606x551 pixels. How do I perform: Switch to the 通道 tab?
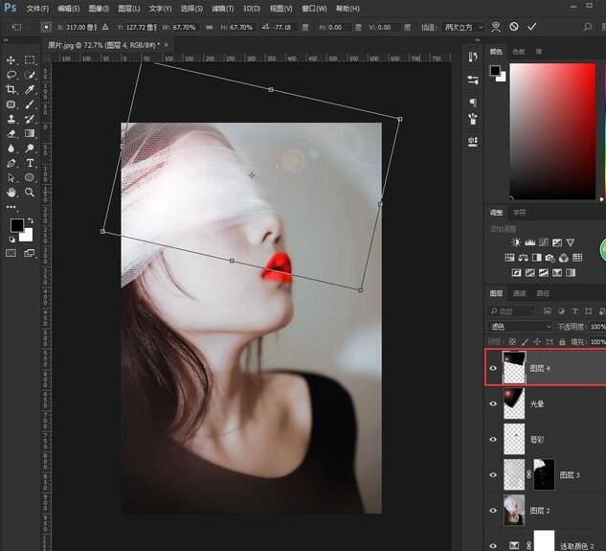click(x=520, y=293)
